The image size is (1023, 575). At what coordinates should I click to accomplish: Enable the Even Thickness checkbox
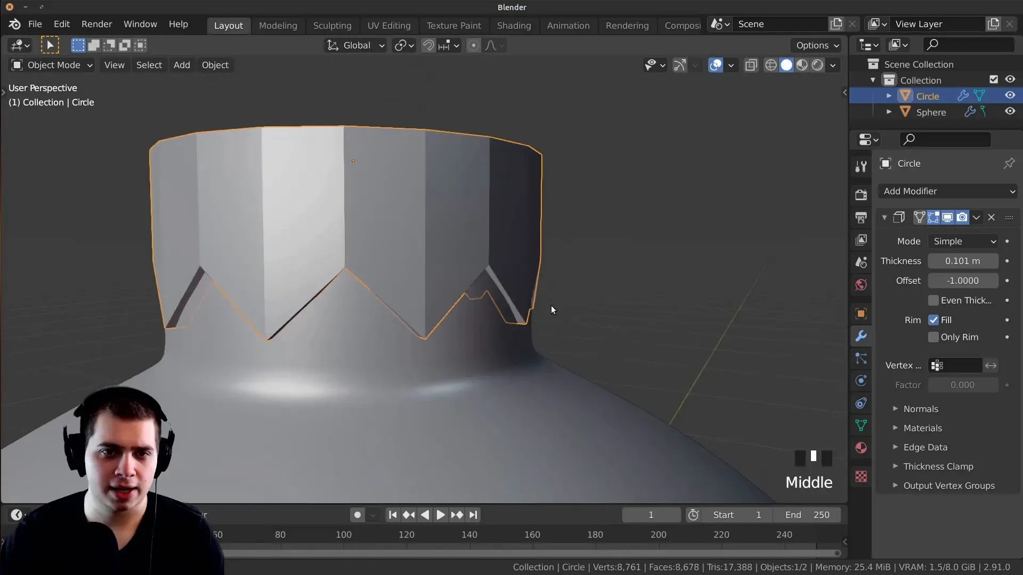(933, 300)
